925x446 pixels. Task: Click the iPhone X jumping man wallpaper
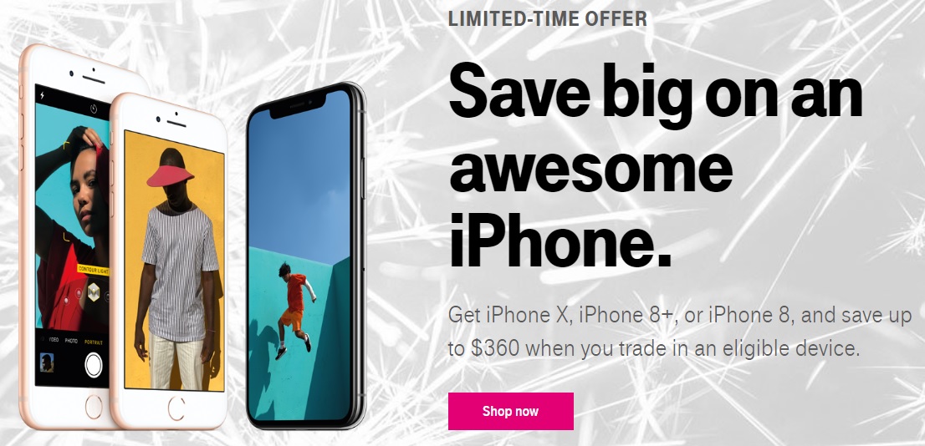(299, 256)
